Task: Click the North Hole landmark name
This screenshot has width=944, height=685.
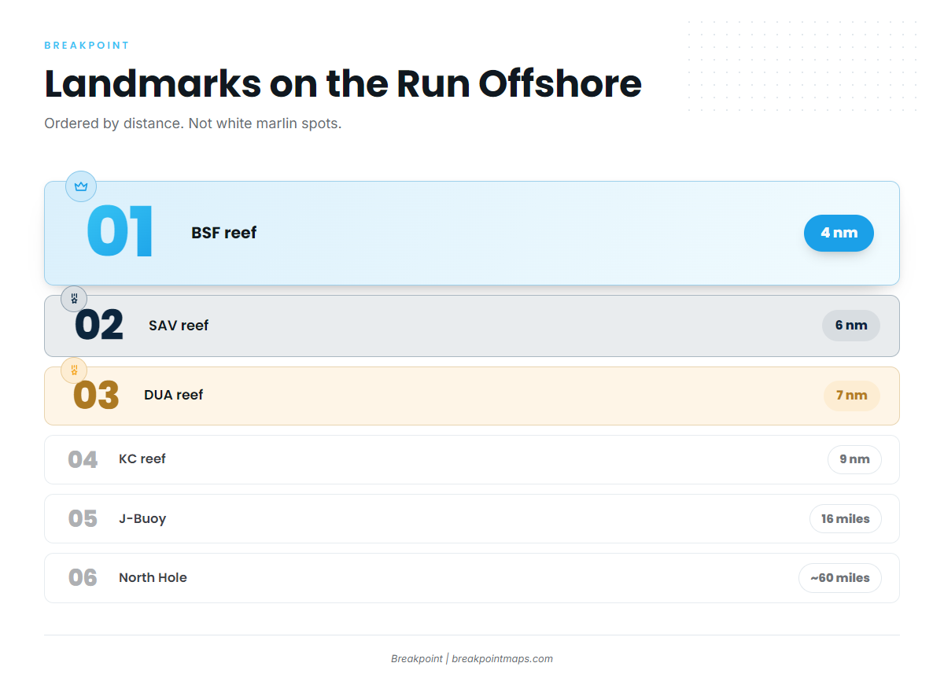Action: tap(153, 578)
